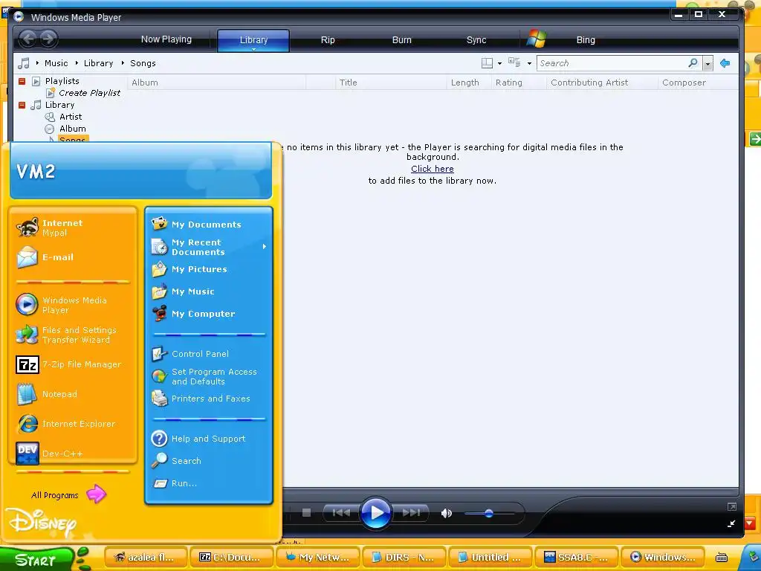Select the Library tab

pyautogui.click(x=253, y=40)
